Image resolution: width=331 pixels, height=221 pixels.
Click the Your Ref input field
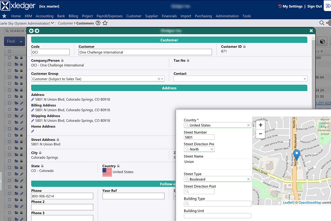coord(133,196)
